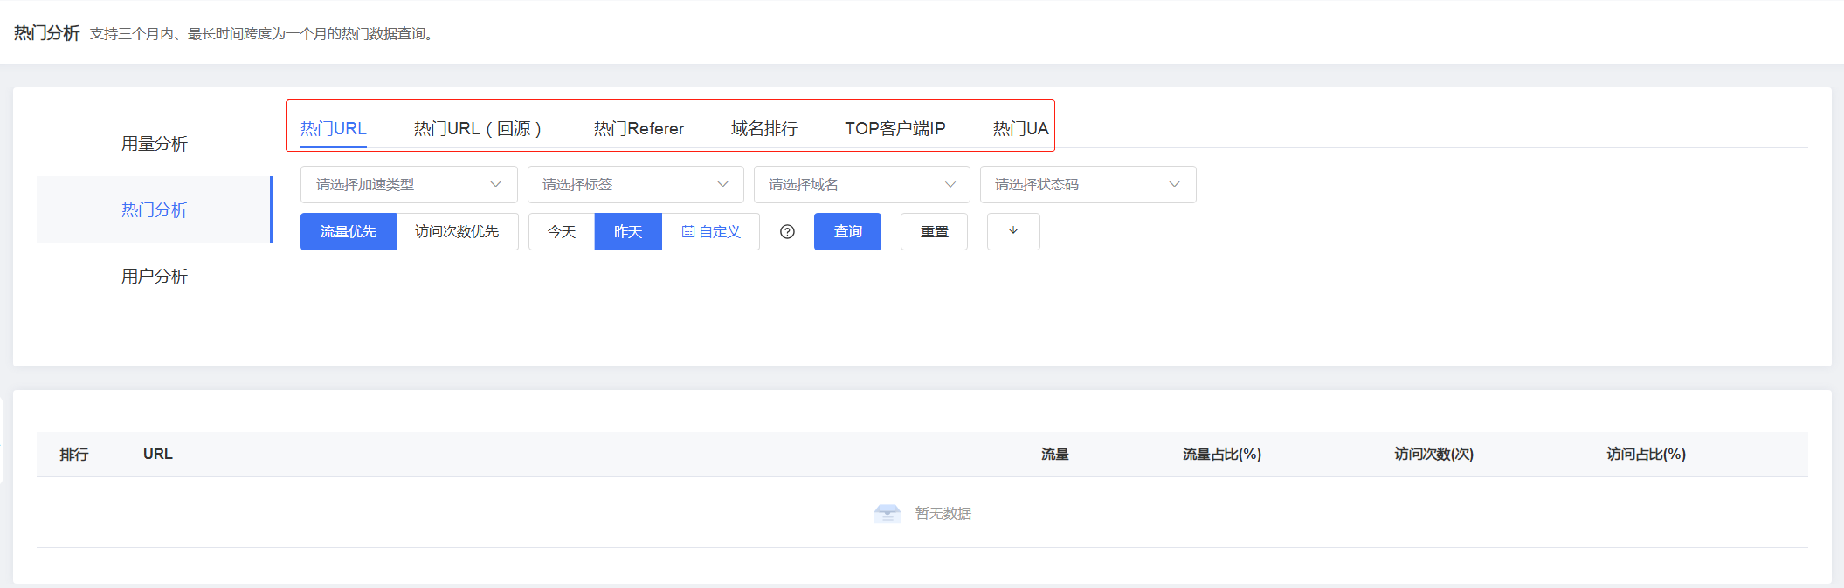Open the 热门UA tab
The image size is (1844, 588).
(x=1019, y=129)
